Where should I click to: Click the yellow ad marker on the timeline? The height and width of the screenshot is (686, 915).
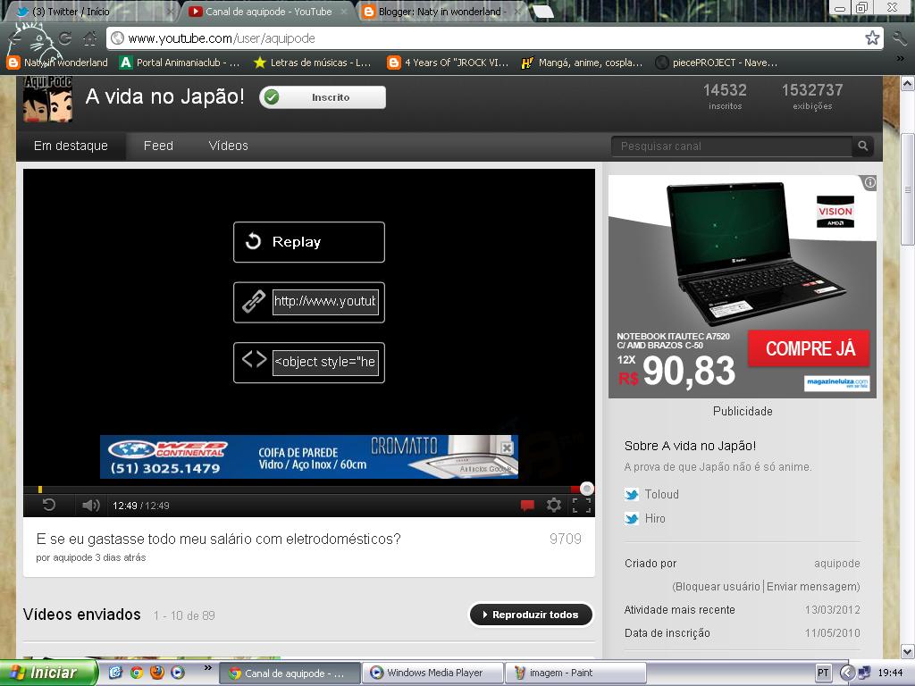39,489
